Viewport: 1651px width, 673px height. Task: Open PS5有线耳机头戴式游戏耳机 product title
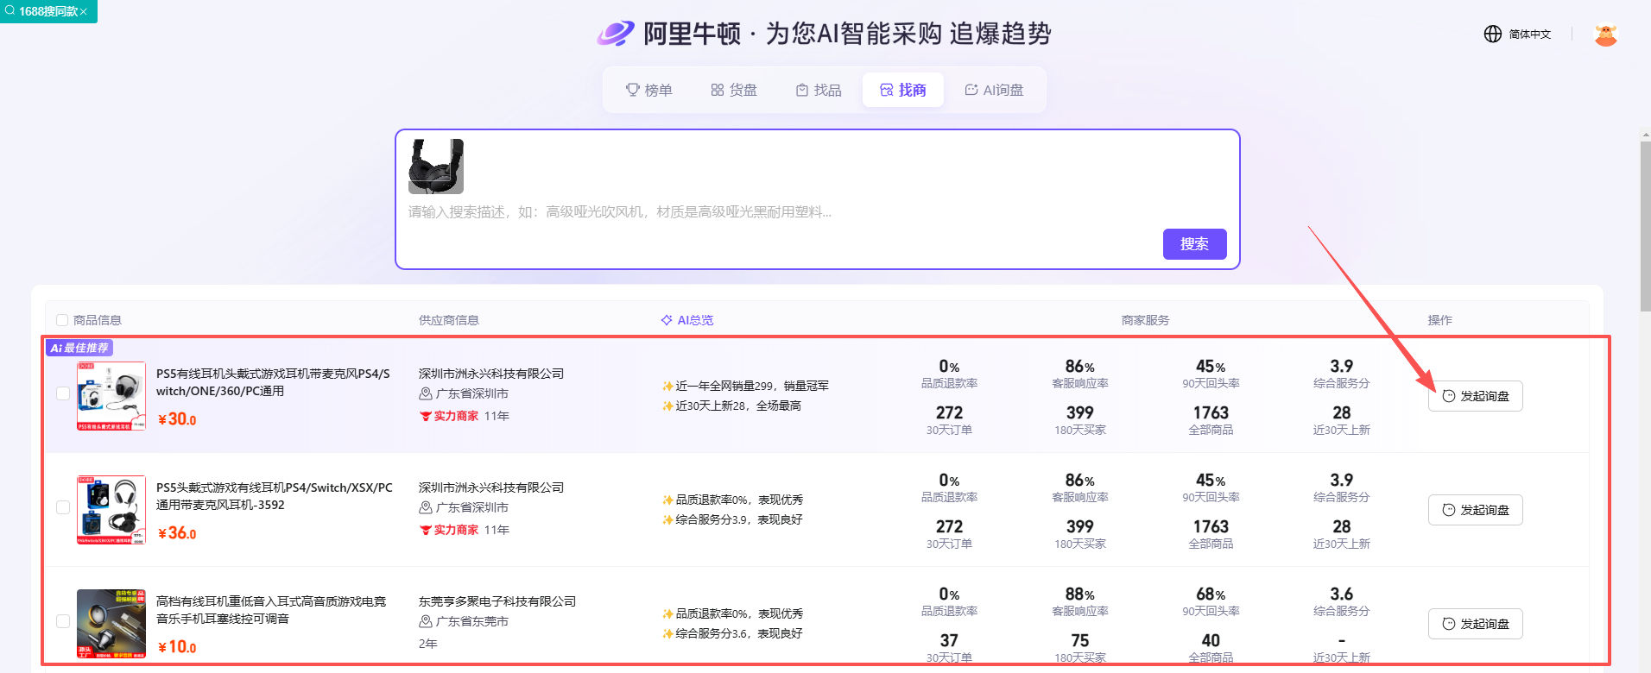[273, 382]
